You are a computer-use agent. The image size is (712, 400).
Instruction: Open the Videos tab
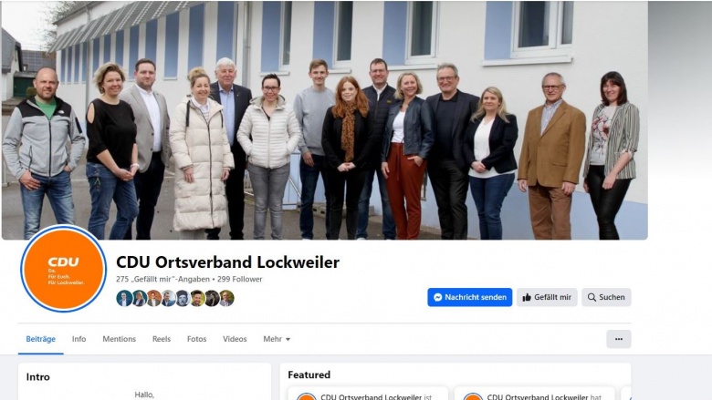click(235, 339)
